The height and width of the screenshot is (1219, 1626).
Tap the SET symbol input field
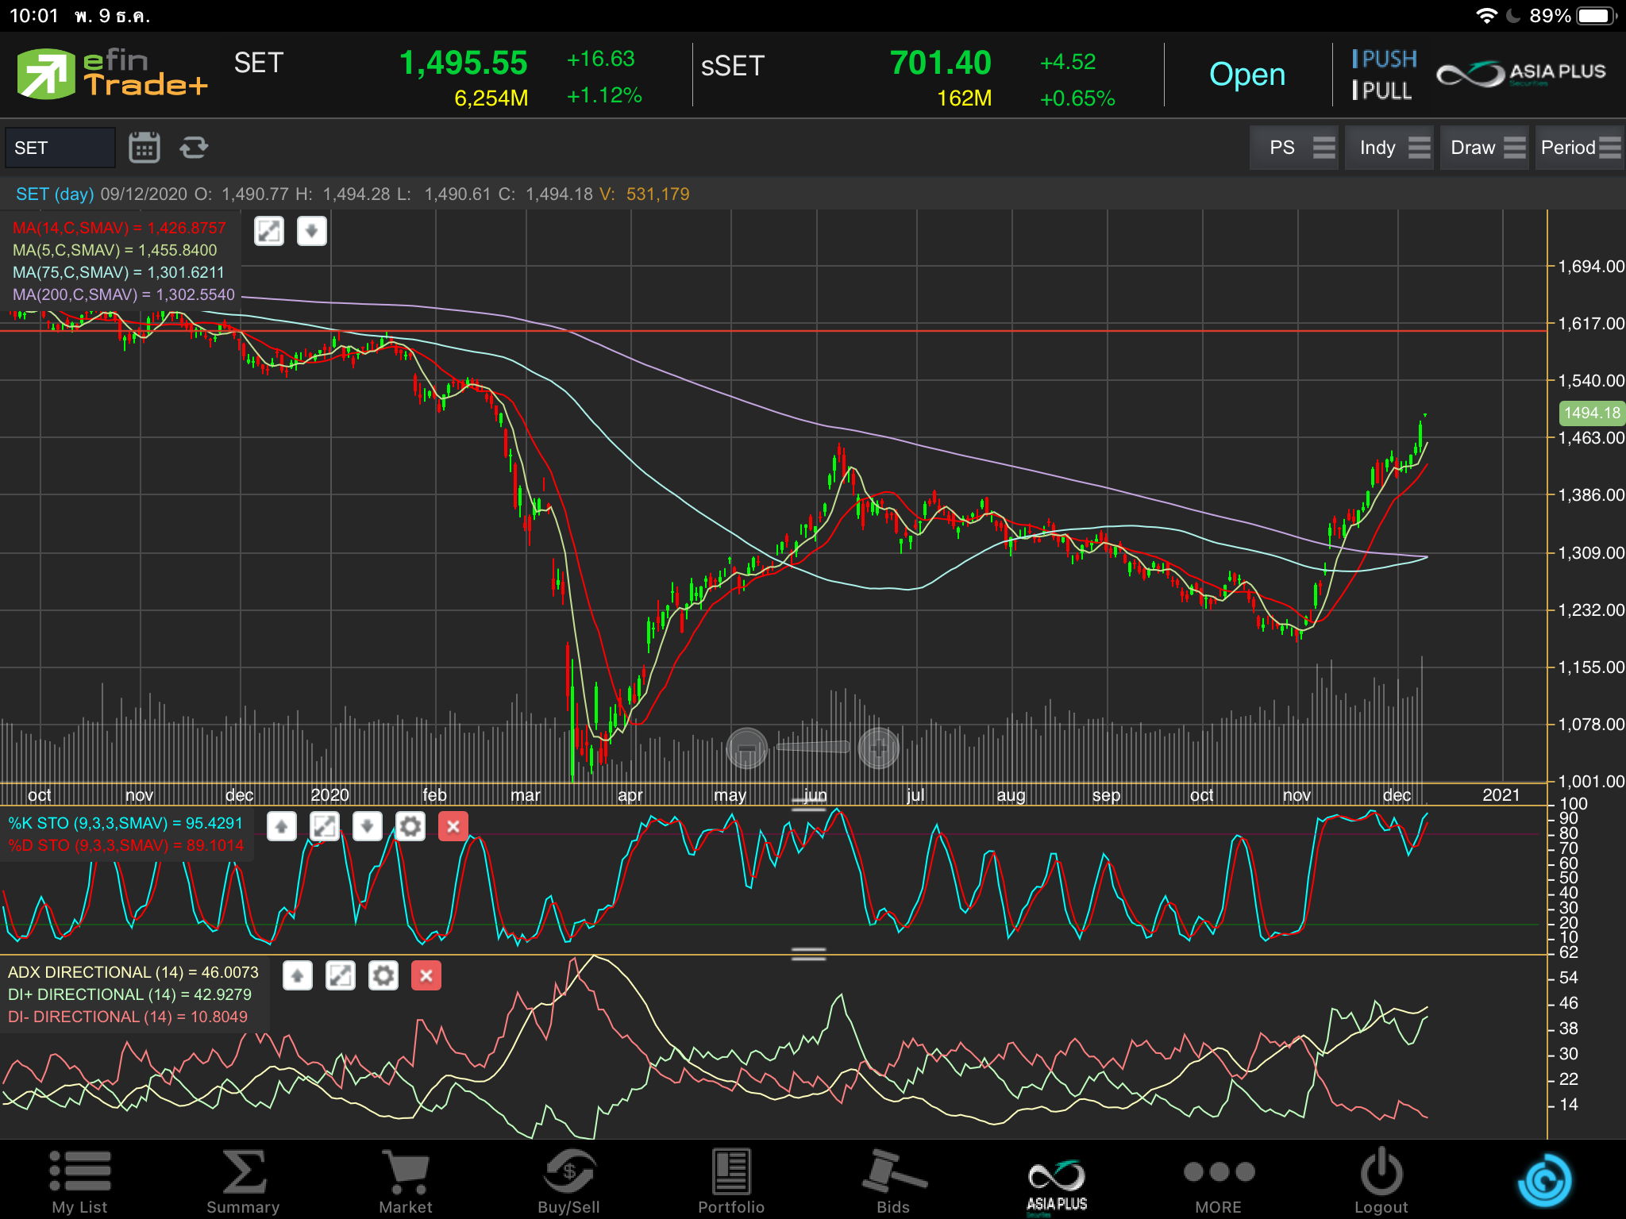[x=60, y=148]
